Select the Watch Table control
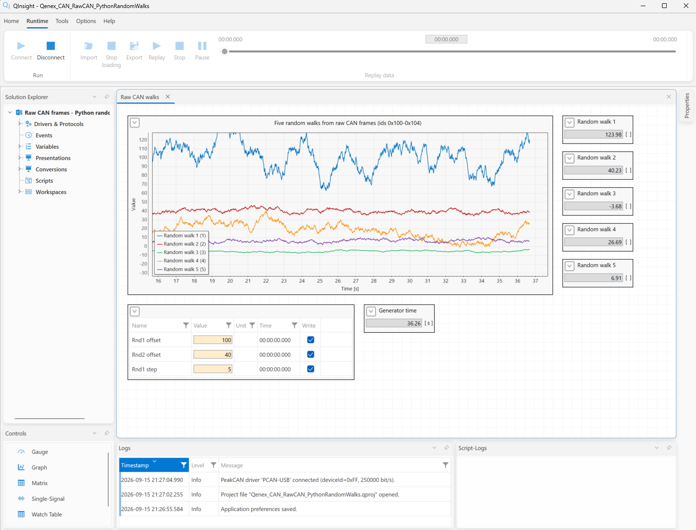The width and height of the screenshot is (696, 530). click(46, 514)
